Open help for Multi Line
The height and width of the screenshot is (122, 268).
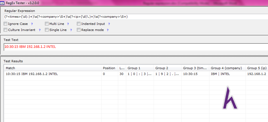point(68,24)
